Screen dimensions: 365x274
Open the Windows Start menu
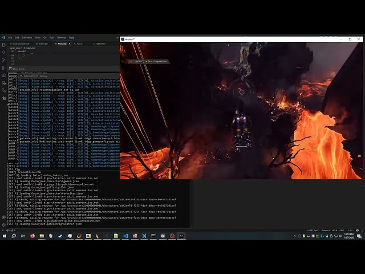click(4, 236)
